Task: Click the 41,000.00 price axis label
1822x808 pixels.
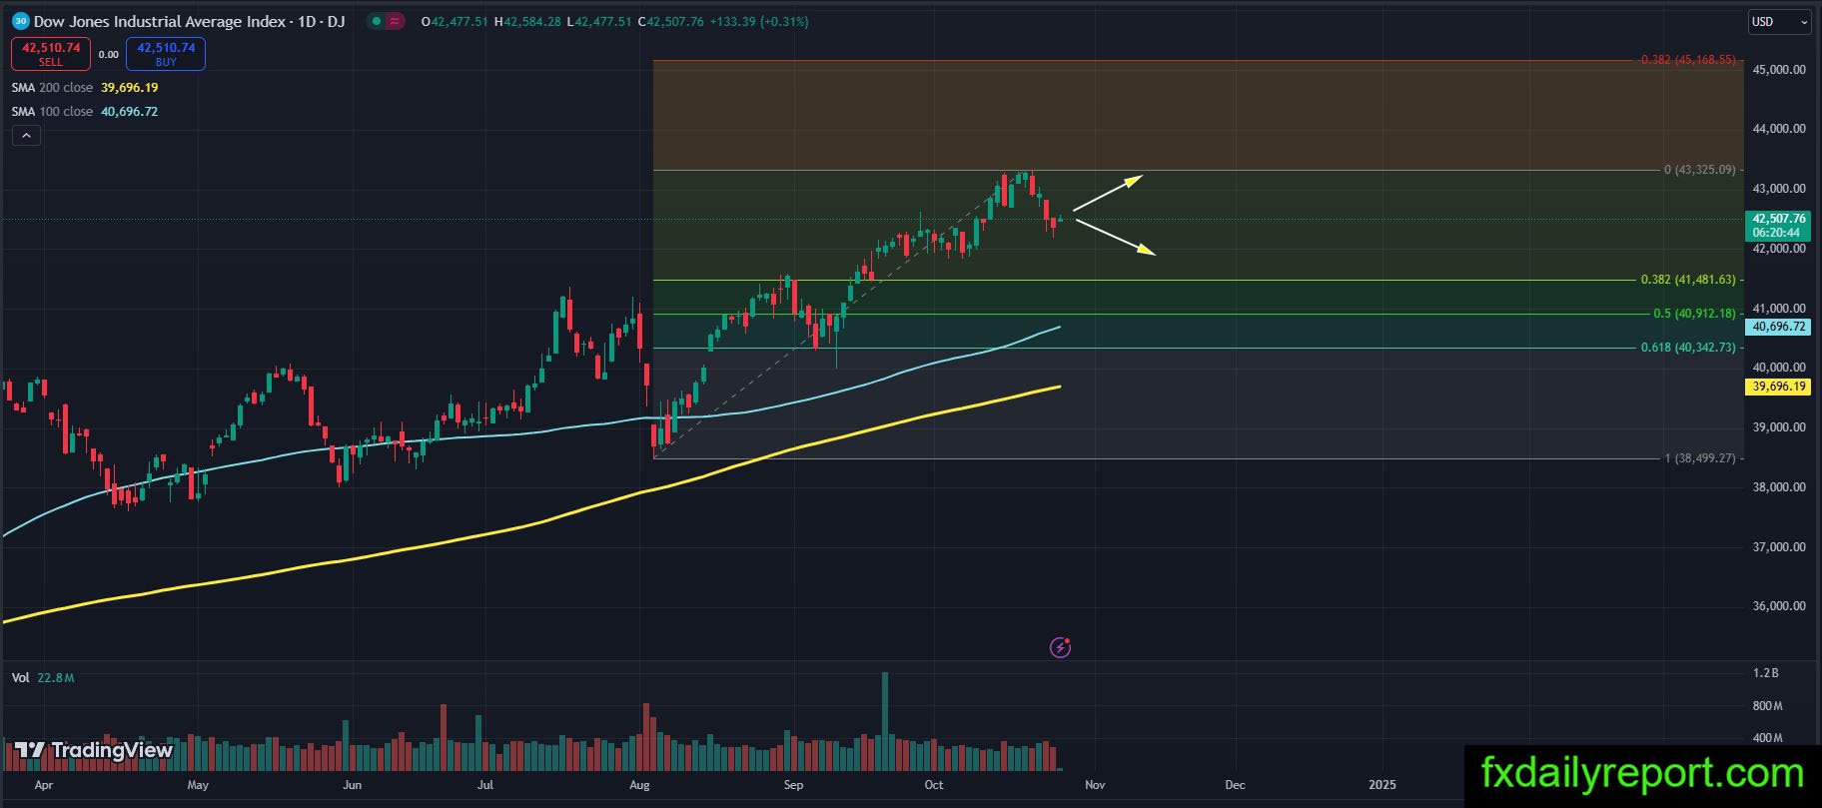Action: tap(1779, 309)
